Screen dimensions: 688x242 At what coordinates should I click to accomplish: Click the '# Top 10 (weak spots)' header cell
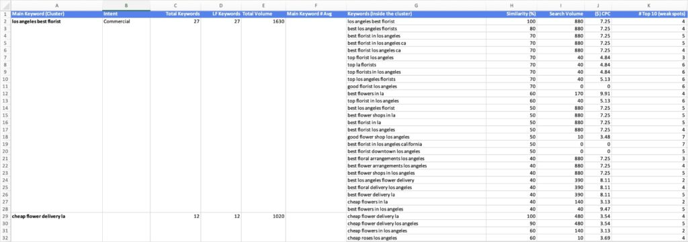click(648, 14)
